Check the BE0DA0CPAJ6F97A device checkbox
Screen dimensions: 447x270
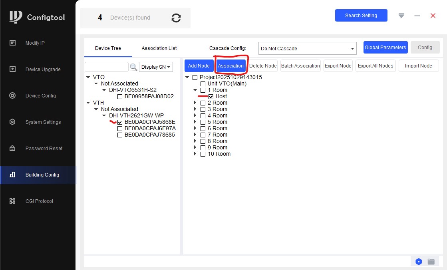[x=120, y=129]
